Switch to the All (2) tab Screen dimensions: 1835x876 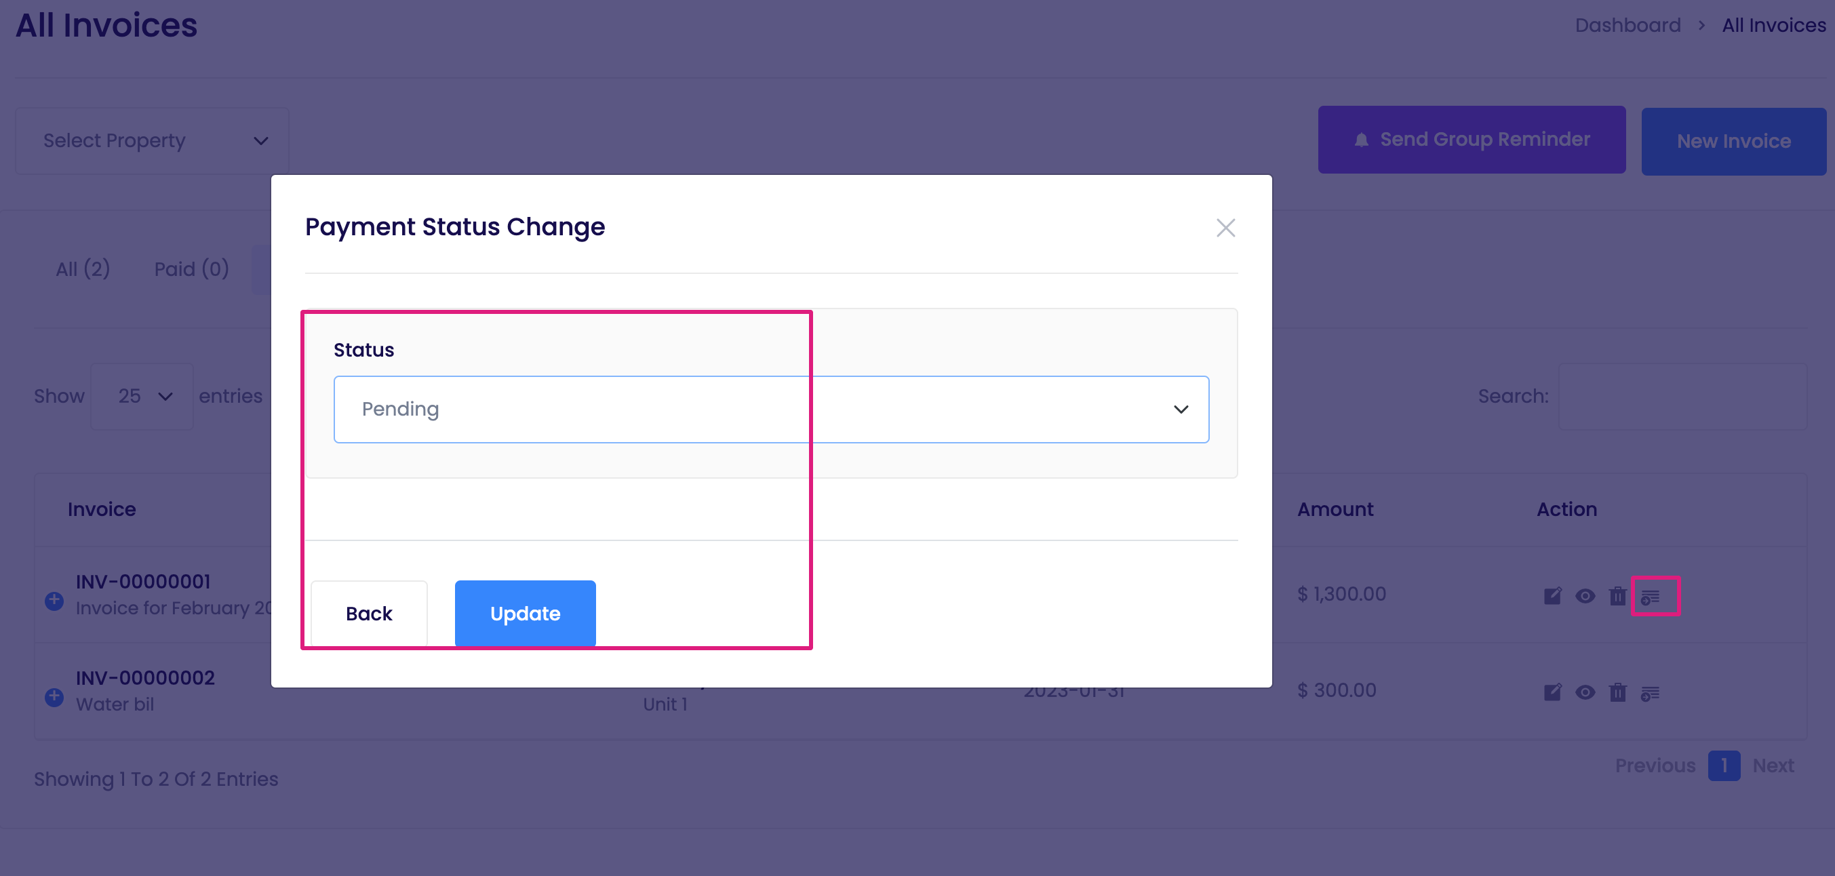click(83, 269)
